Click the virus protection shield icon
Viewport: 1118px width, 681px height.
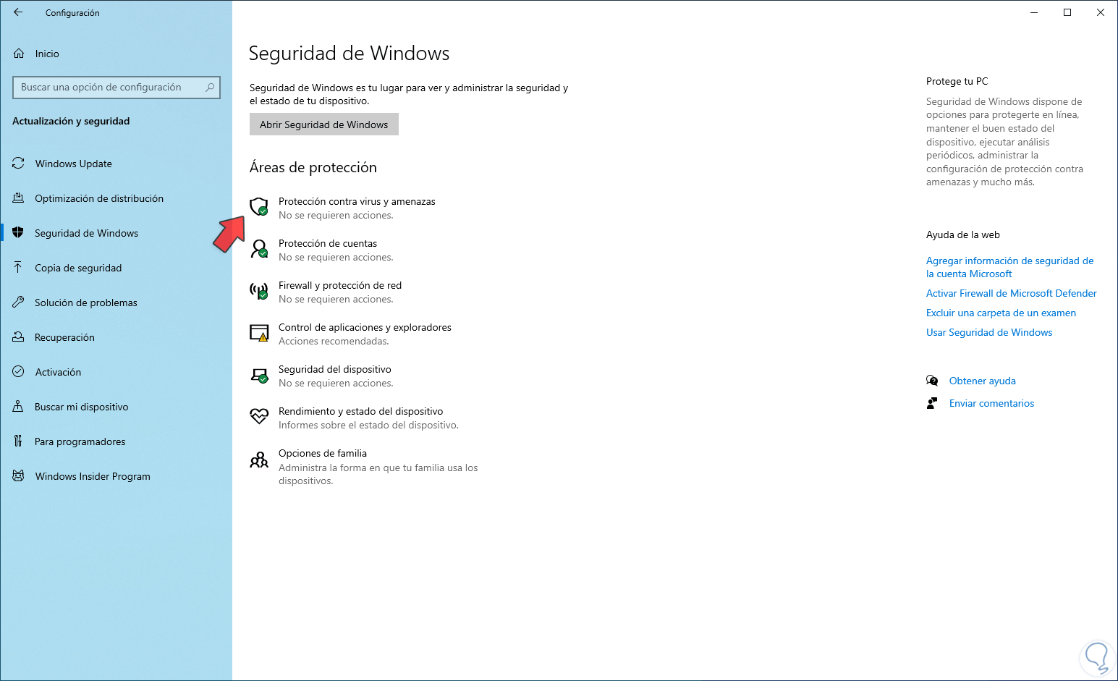pyautogui.click(x=259, y=207)
